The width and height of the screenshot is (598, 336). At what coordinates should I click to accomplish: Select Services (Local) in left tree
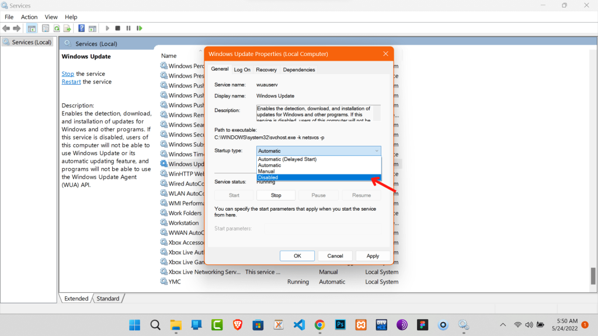tap(27, 42)
